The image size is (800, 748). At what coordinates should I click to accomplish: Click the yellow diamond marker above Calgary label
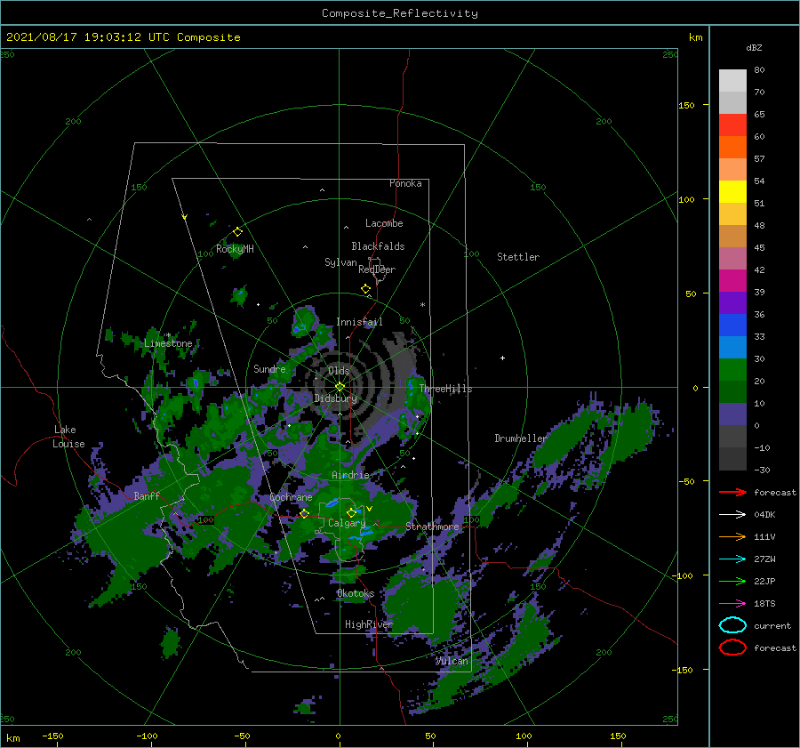pos(351,512)
